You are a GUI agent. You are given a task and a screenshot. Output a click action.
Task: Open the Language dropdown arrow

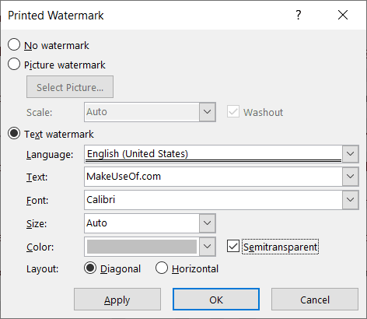351,154
